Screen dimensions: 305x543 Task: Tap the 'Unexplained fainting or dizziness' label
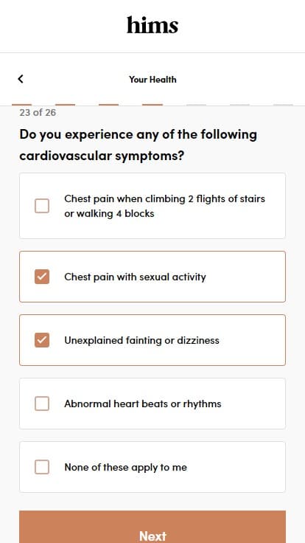click(141, 340)
